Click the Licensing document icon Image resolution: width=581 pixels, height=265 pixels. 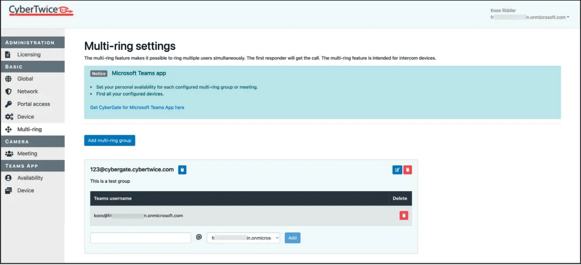(8, 54)
